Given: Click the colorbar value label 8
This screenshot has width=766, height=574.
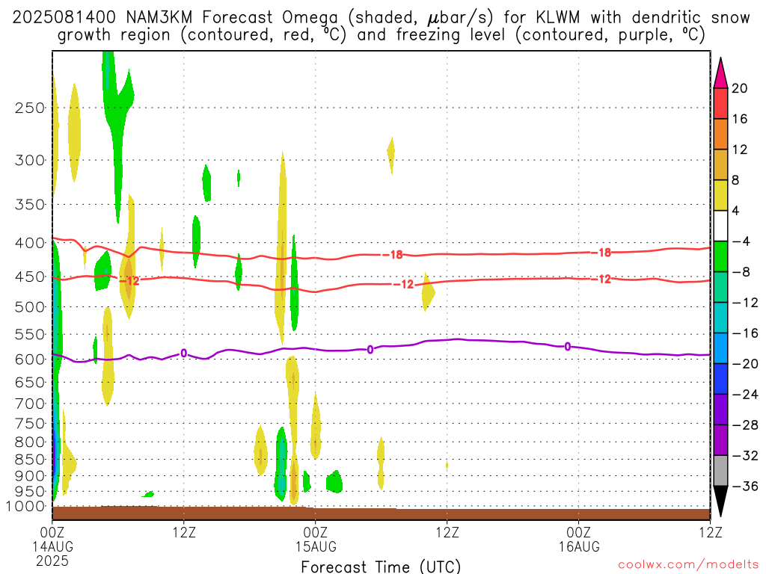Looking at the screenshot, I should [736, 180].
